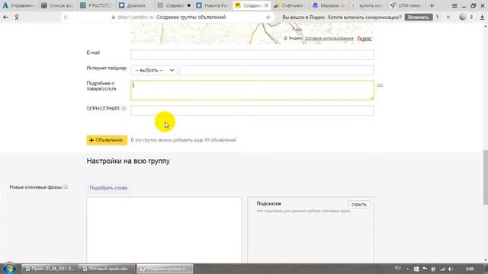Open the browser hamburger menu

click(x=454, y=5)
